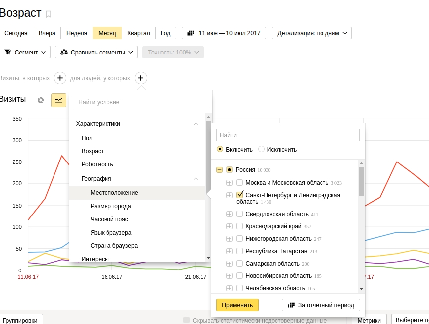Click the droplets icon on Сравнить сегменты

64,52
